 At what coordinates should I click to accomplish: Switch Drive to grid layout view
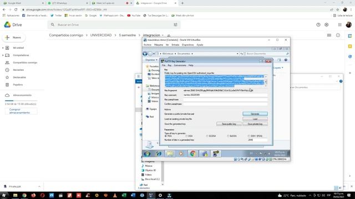point(329,35)
